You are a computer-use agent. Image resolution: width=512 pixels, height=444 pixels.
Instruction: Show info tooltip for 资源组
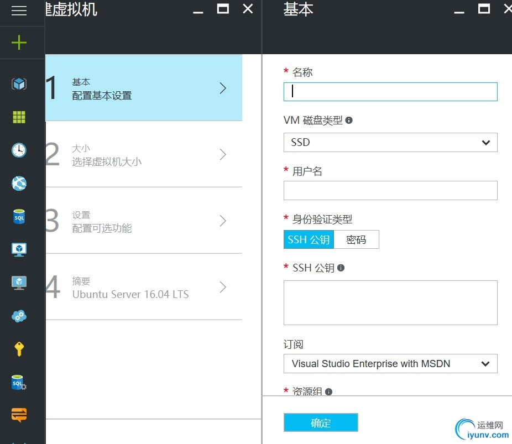tap(329, 391)
